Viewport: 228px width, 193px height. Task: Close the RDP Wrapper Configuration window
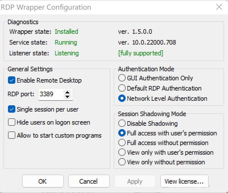[219, 7]
